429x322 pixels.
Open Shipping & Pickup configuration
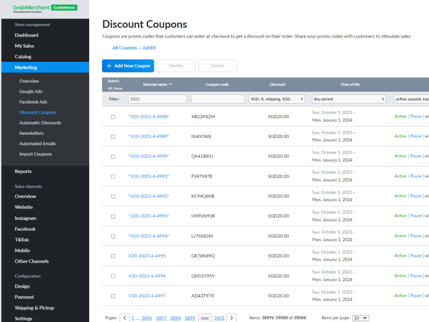(x=34, y=308)
